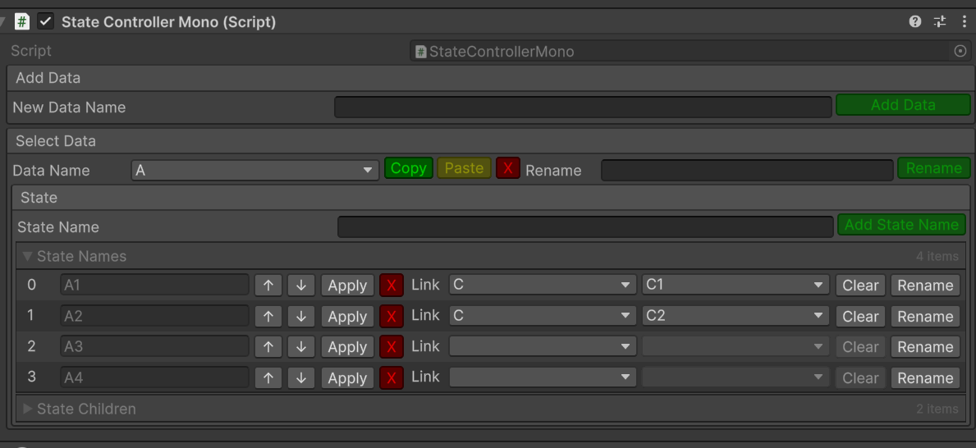Move state A2 down
976x448 pixels.
(301, 316)
